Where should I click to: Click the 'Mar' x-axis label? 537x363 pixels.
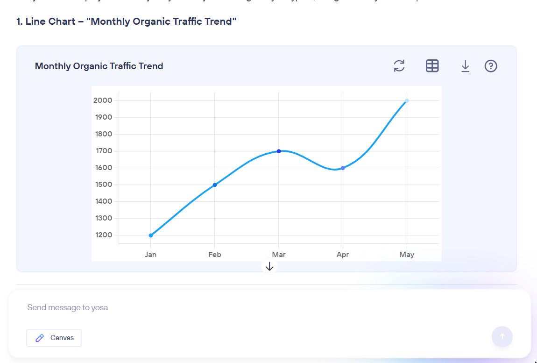coord(279,255)
